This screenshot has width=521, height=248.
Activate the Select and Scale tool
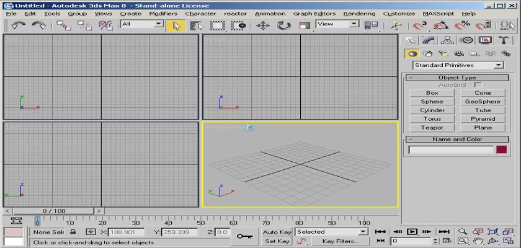305,26
